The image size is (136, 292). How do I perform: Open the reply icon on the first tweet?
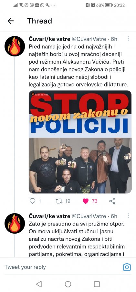coord(33,201)
